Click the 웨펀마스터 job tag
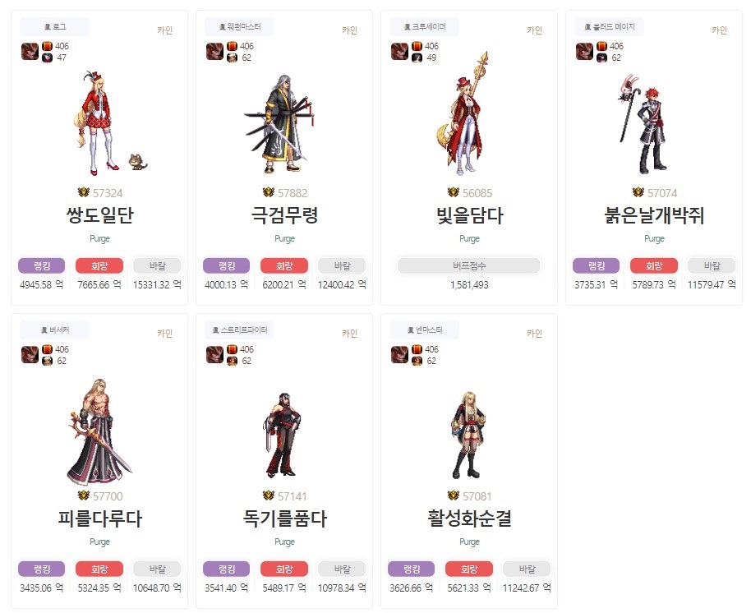The width and height of the screenshot is (751, 613). [x=239, y=27]
